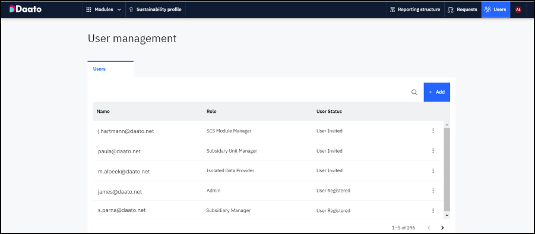
Task: Click the Add user button
Action: point(437,92)
